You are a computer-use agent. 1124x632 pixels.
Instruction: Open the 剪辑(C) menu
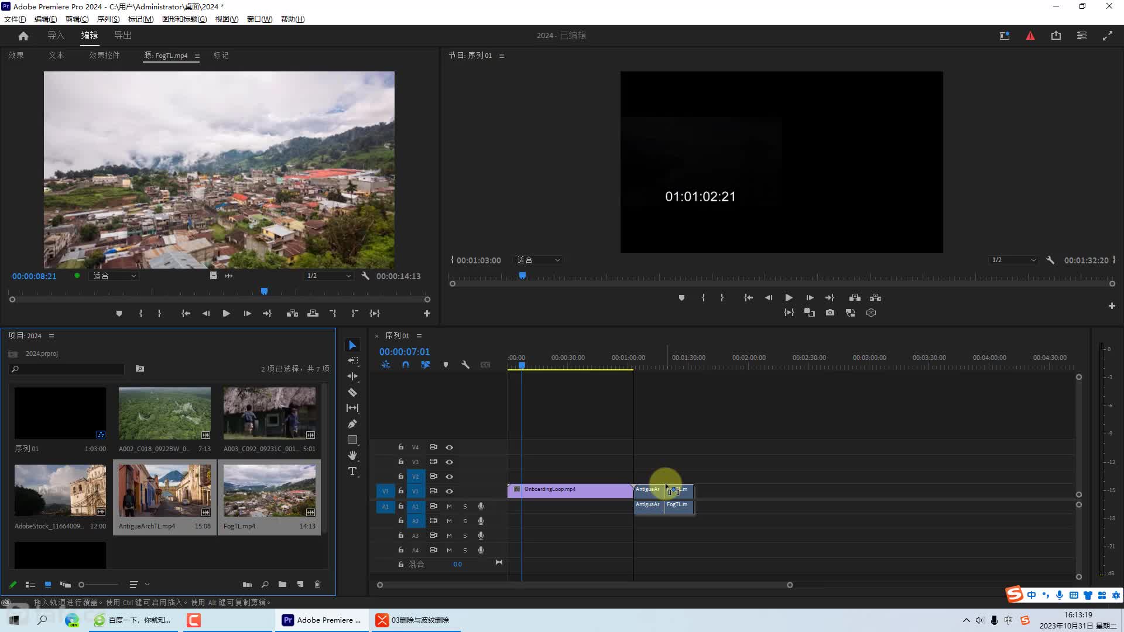tap(77, 19)
